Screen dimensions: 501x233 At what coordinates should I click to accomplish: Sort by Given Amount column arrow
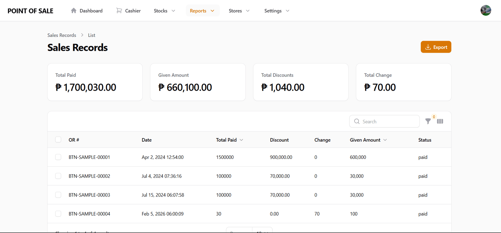pos(385,140)
